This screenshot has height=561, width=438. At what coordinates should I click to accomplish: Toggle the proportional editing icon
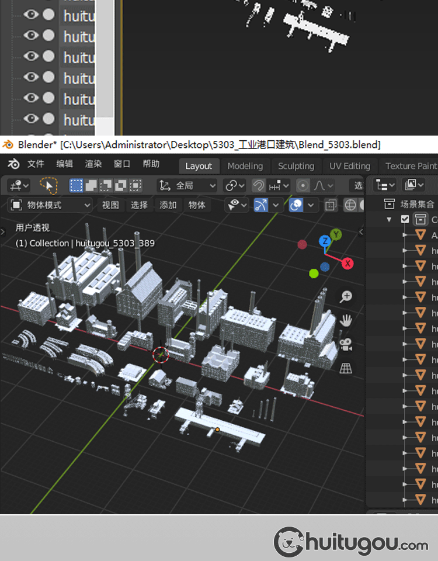tap(303, 186)
